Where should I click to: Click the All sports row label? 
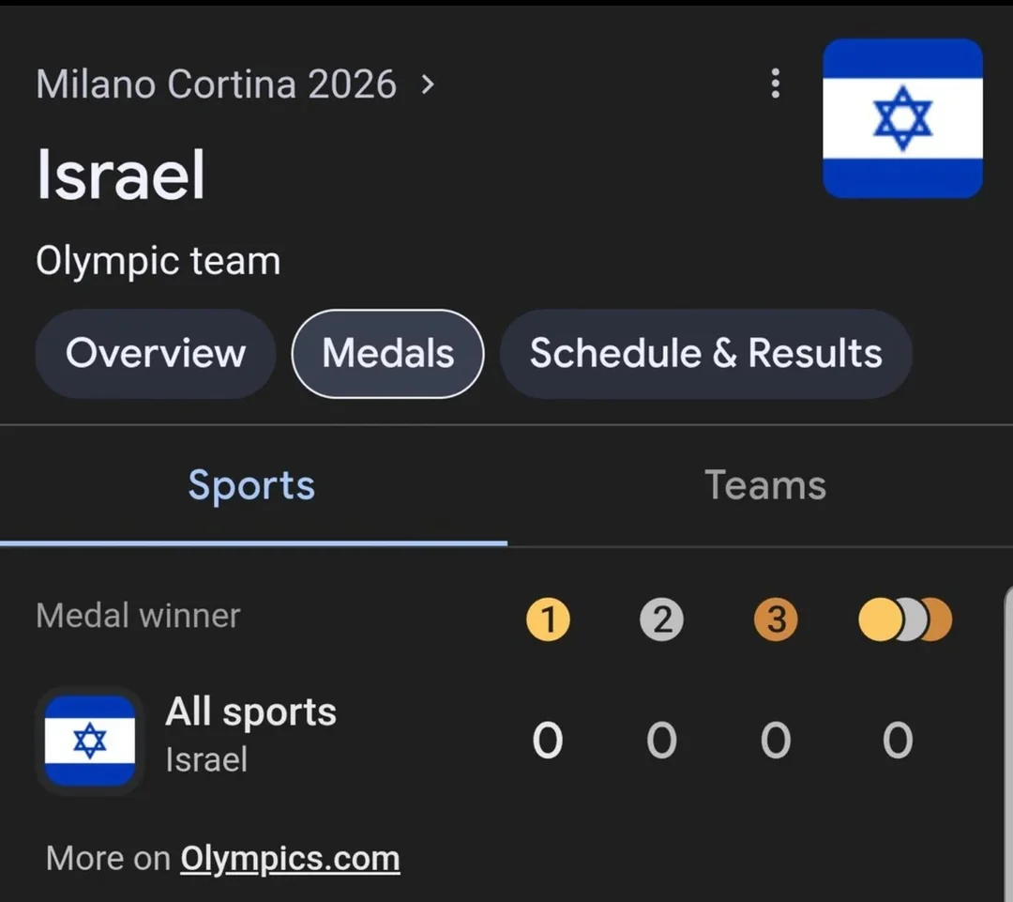click(250, 712)
